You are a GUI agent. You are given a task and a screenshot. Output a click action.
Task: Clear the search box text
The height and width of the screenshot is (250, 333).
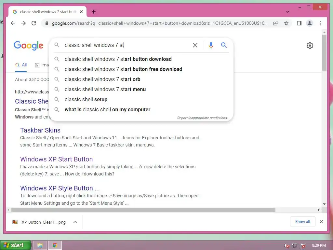195,45
